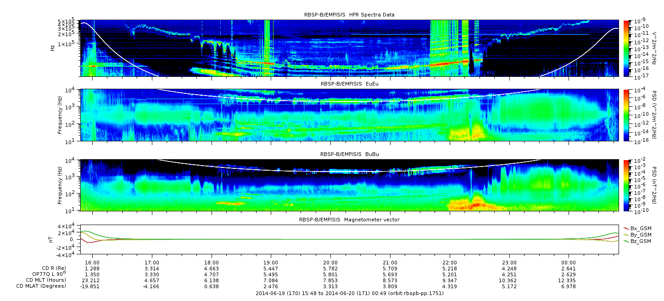Select the RBSP-B/EMFISIS BuBu title
664x301 pixels.
coord(349,155)
